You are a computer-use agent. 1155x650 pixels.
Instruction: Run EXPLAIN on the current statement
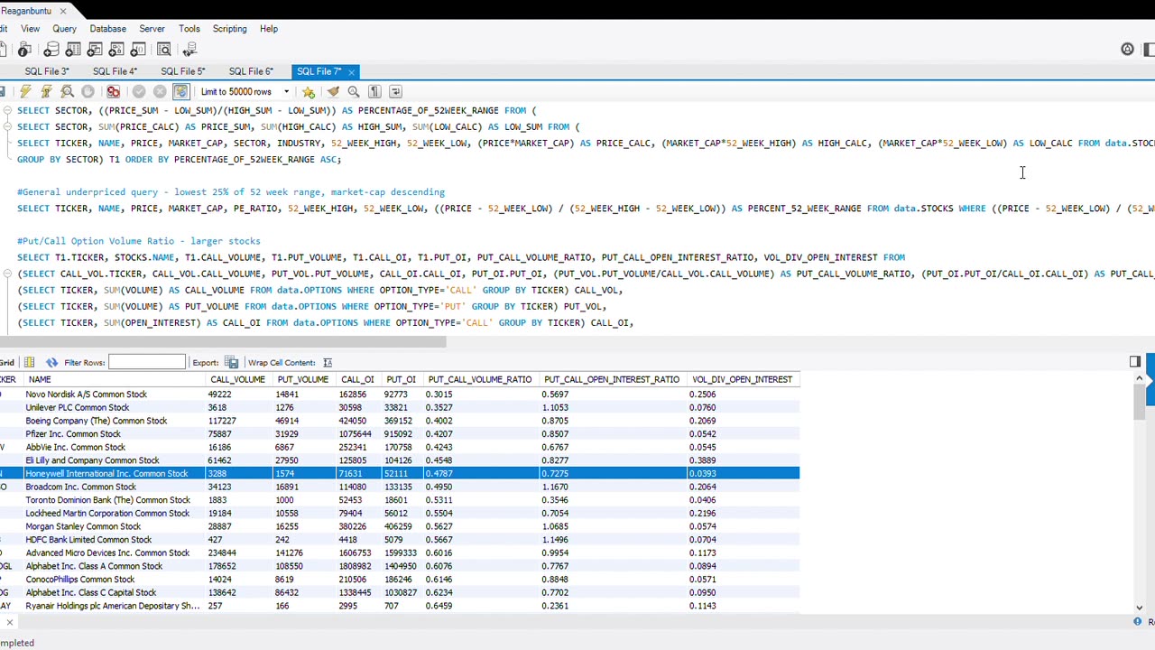tap(67, 91)
